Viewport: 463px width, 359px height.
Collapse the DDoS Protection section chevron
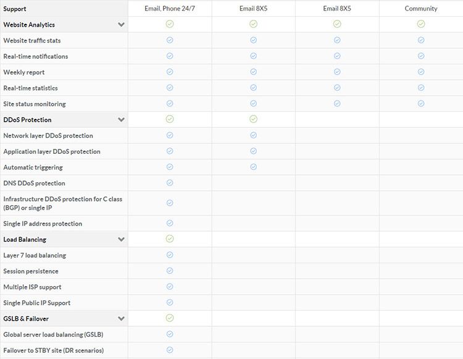121,120
